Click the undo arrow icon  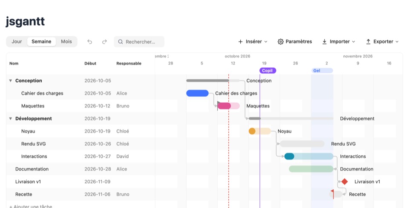tap(90, 42)
